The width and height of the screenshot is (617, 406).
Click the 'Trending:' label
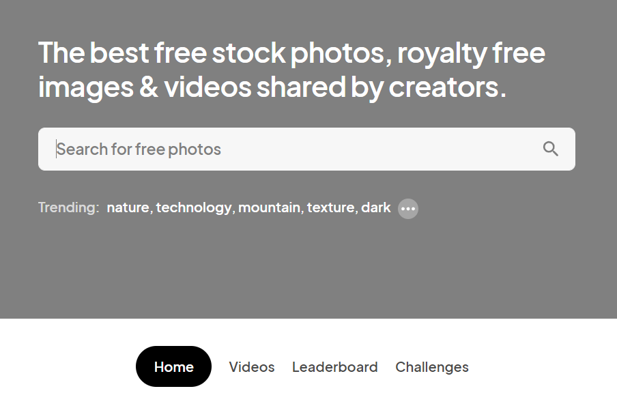[68, 207]
